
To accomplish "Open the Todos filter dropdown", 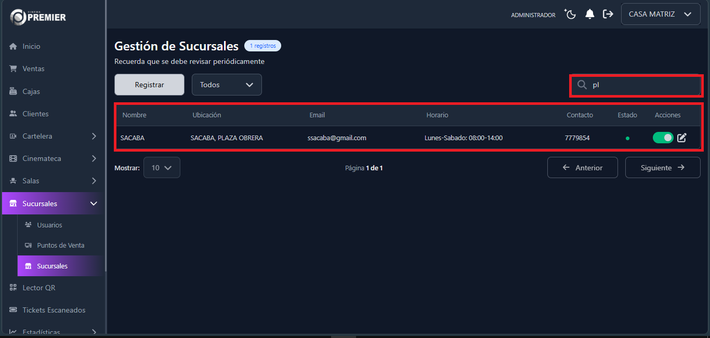I will point(227,85).
